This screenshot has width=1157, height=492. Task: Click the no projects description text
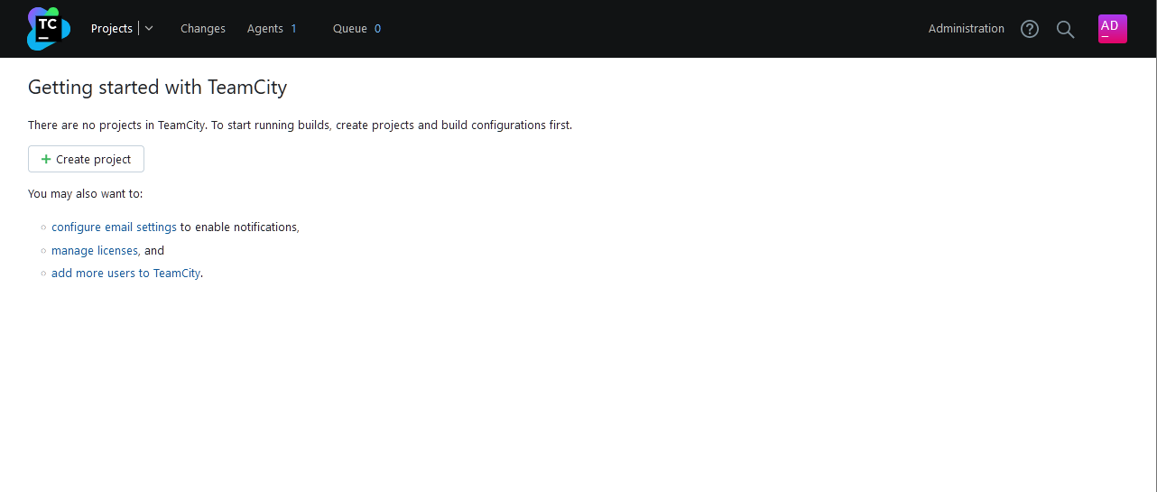tap(300, 125)
